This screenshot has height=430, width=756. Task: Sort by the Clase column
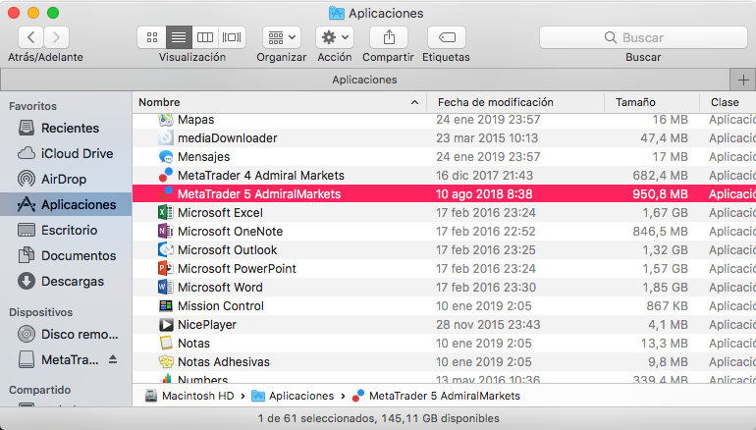pyautogui.click(x=728, y=102)
